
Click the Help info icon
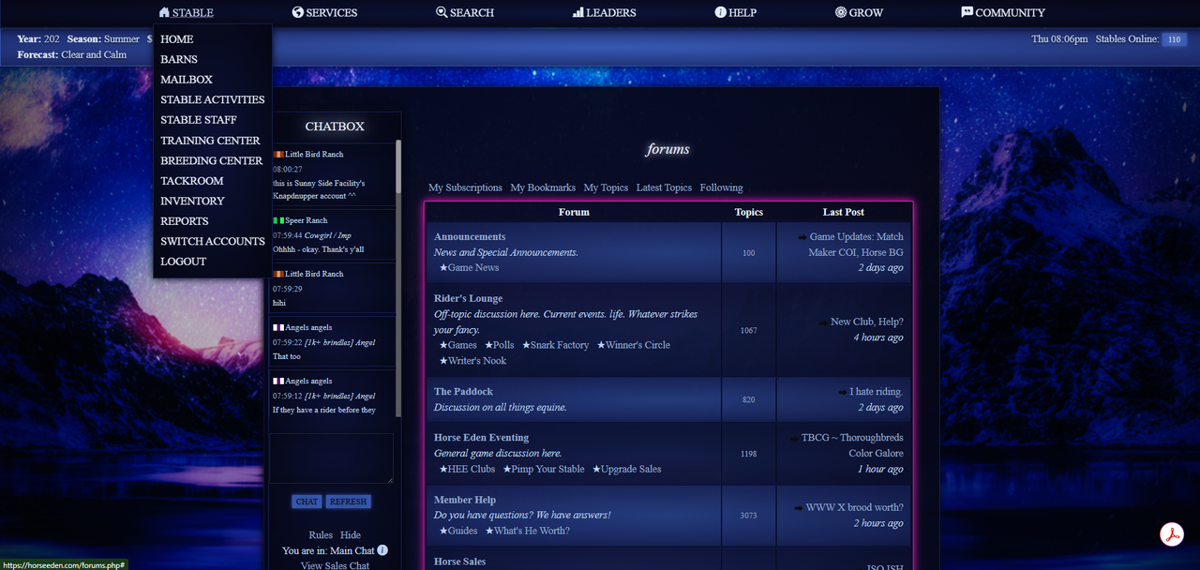(x=721, y=12)
